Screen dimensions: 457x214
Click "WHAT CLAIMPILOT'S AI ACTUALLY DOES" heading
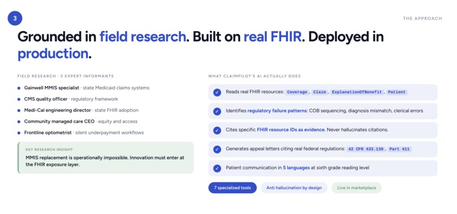(x=255, y=76)
